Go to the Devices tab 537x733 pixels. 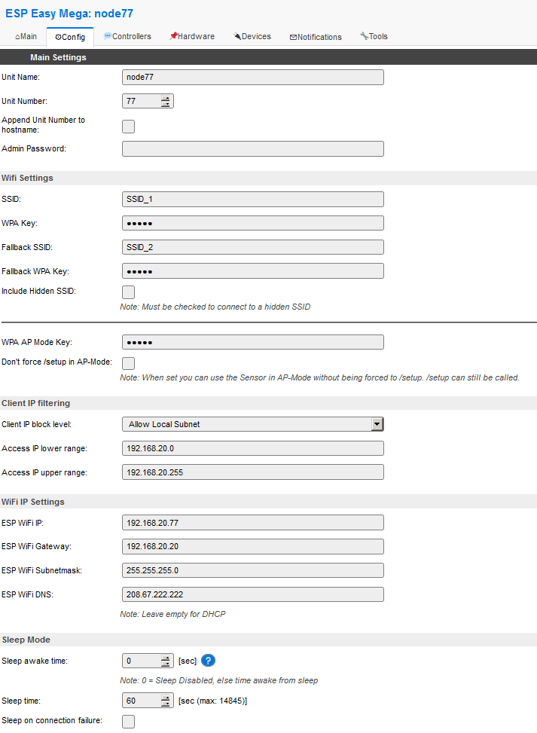[252, 36]
